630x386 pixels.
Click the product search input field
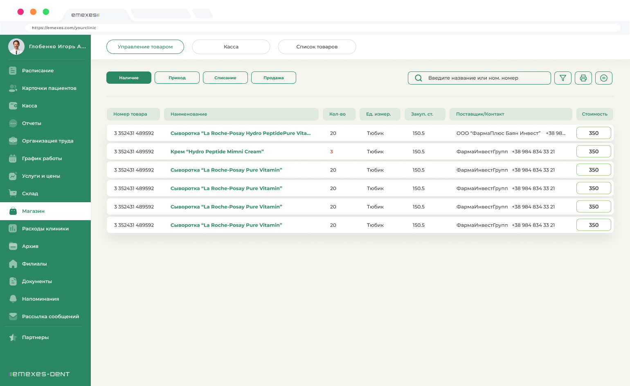(x=479, y=78)
